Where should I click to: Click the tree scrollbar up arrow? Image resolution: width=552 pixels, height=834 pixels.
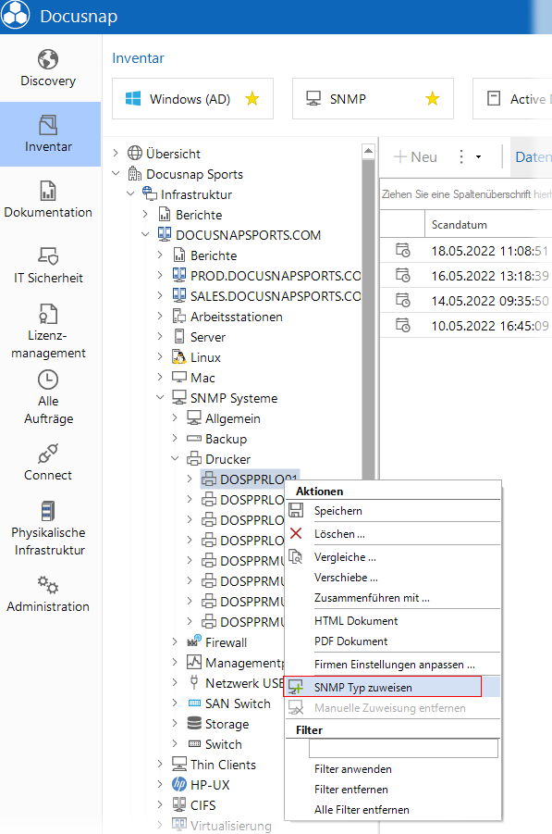(x=368, y=152)
